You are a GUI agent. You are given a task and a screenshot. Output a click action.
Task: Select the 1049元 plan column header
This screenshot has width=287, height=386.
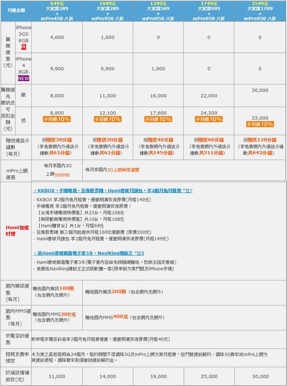[x=108, y=11]
